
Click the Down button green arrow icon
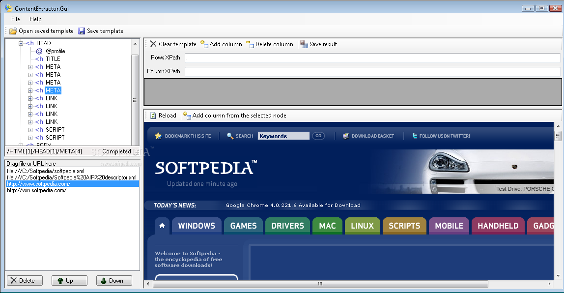pyautogui.click(x=103, y=281)
